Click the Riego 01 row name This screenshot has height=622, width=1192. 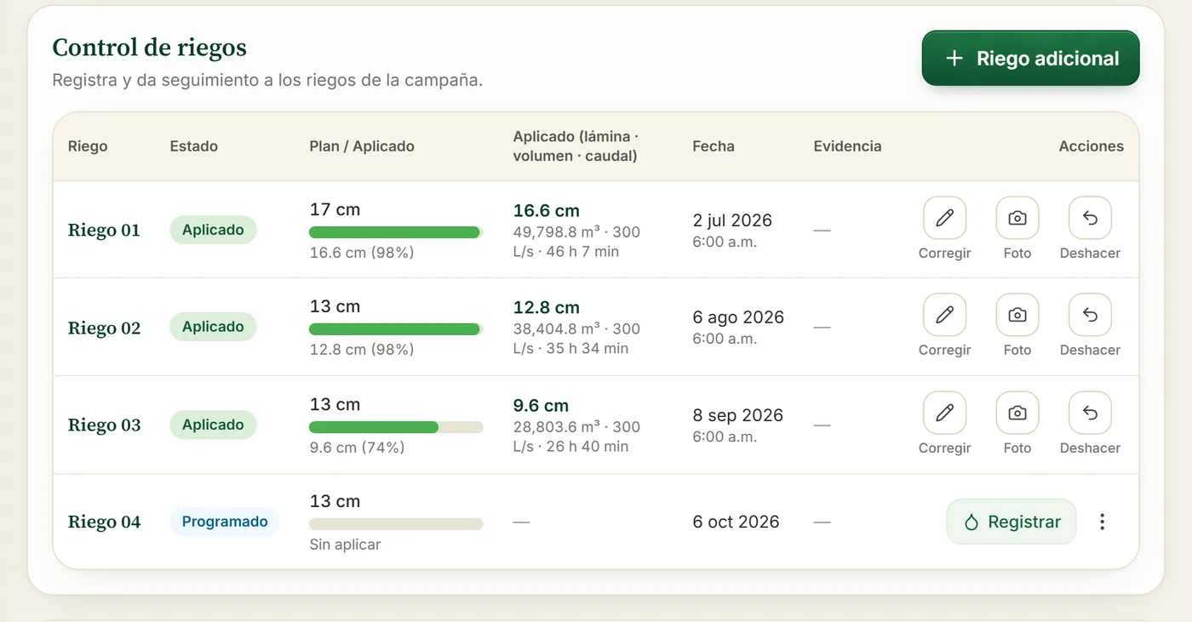(x=104, y=230)
